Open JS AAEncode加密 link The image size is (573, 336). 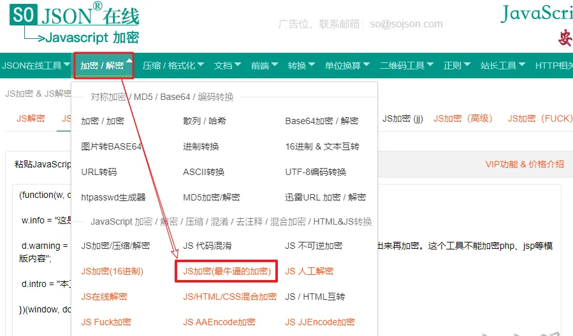click(x=219, y=322)
